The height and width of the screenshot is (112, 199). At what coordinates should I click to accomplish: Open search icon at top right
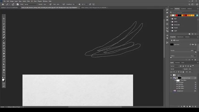(x=189, y=4)
